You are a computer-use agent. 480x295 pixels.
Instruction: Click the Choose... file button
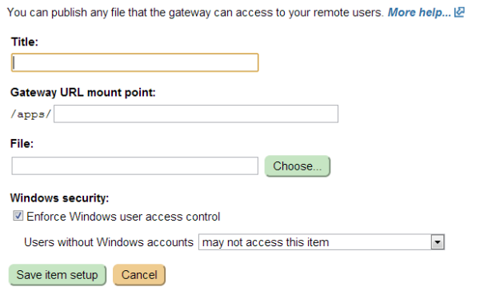coord(298,166)
